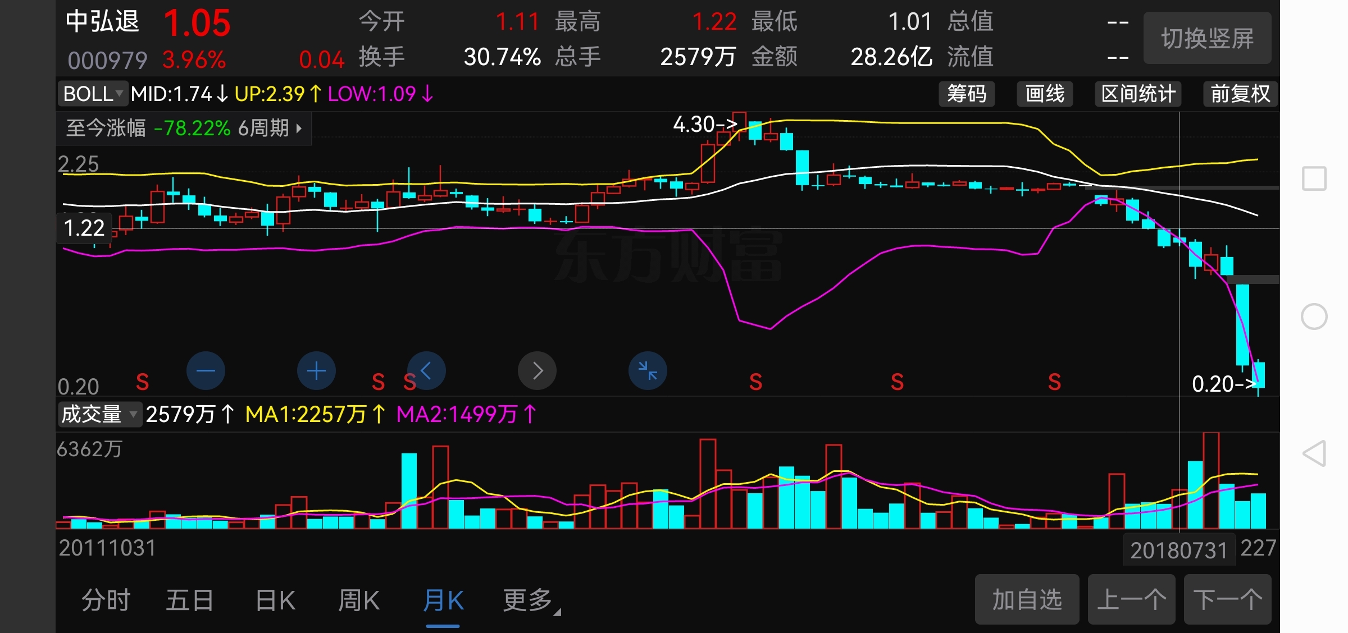Viewport: 1348px width, 633px height.
Task: Switch to the 日K tab
Action: click(x=275, y=601)
